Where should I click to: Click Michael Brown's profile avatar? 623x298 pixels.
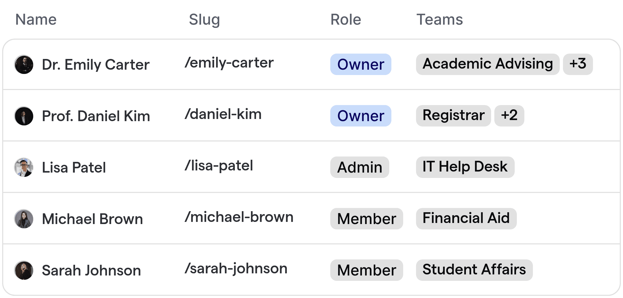(x=24, y=219)
